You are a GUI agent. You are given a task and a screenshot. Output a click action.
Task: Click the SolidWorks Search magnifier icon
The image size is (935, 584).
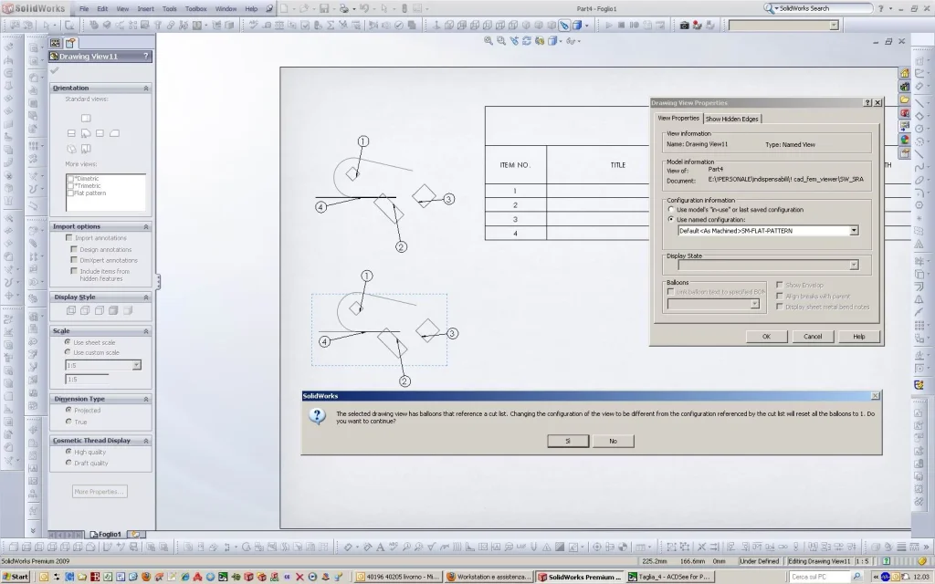(x=769, y=8)
